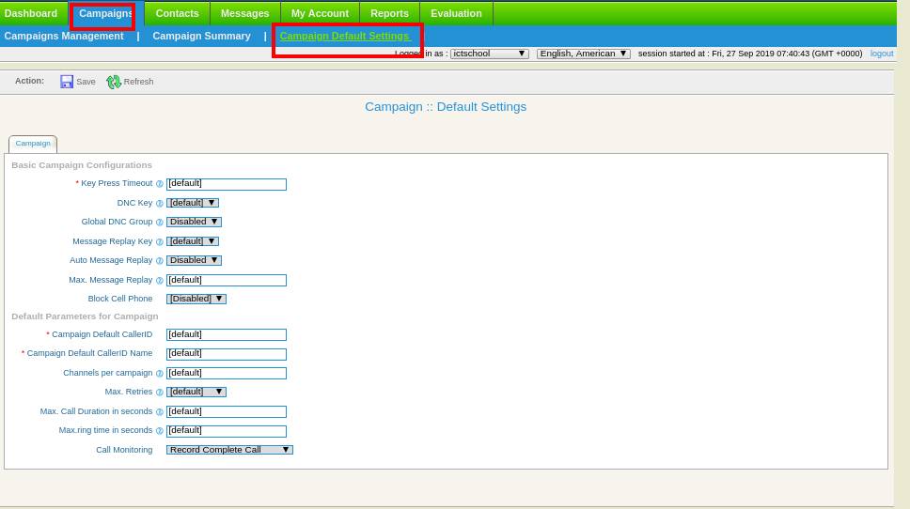This screenshot has width=910, height=509.
Task: Click the Save button label
Action: coord(86,82)
